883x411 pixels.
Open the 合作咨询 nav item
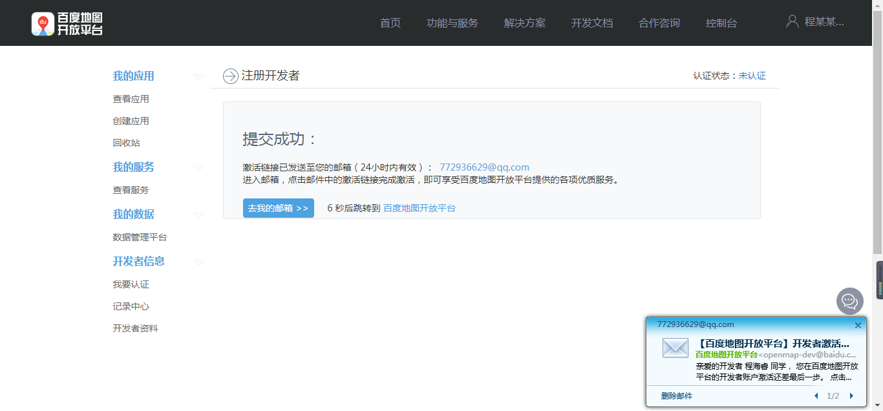pyautogui.click(x=659, y=23)
